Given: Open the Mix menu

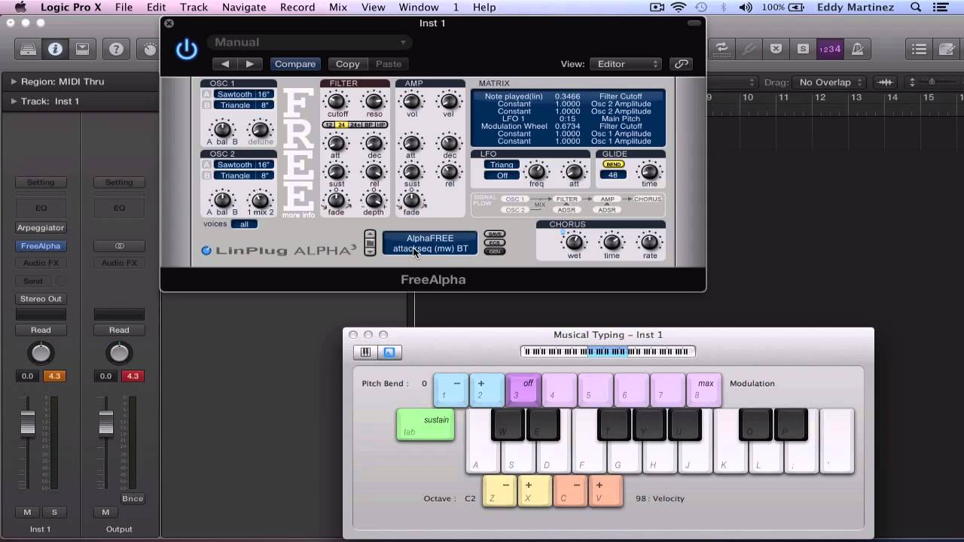Looking at the screenshot, I should [338, 8].
